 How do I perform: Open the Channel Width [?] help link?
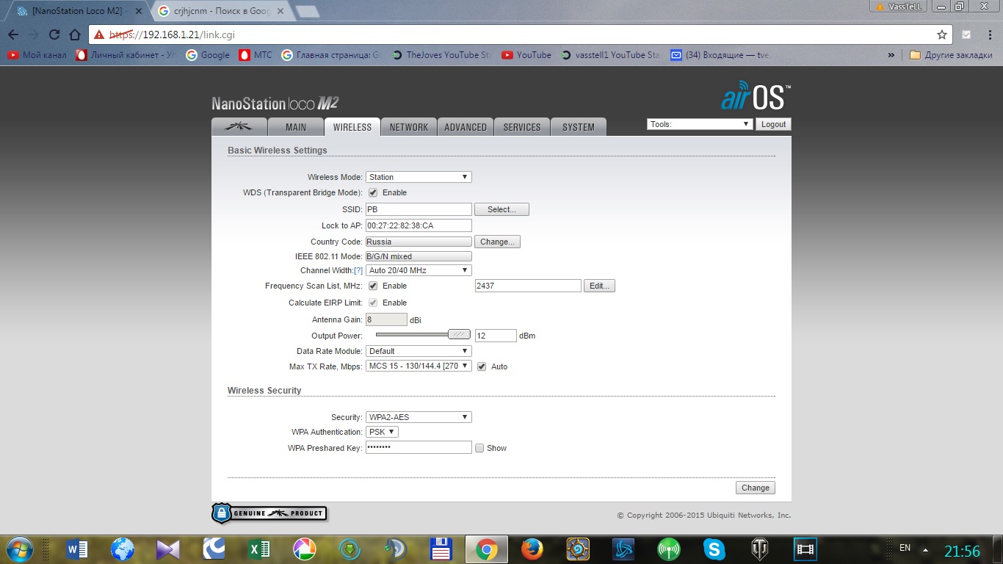click(x=358, y=270)
